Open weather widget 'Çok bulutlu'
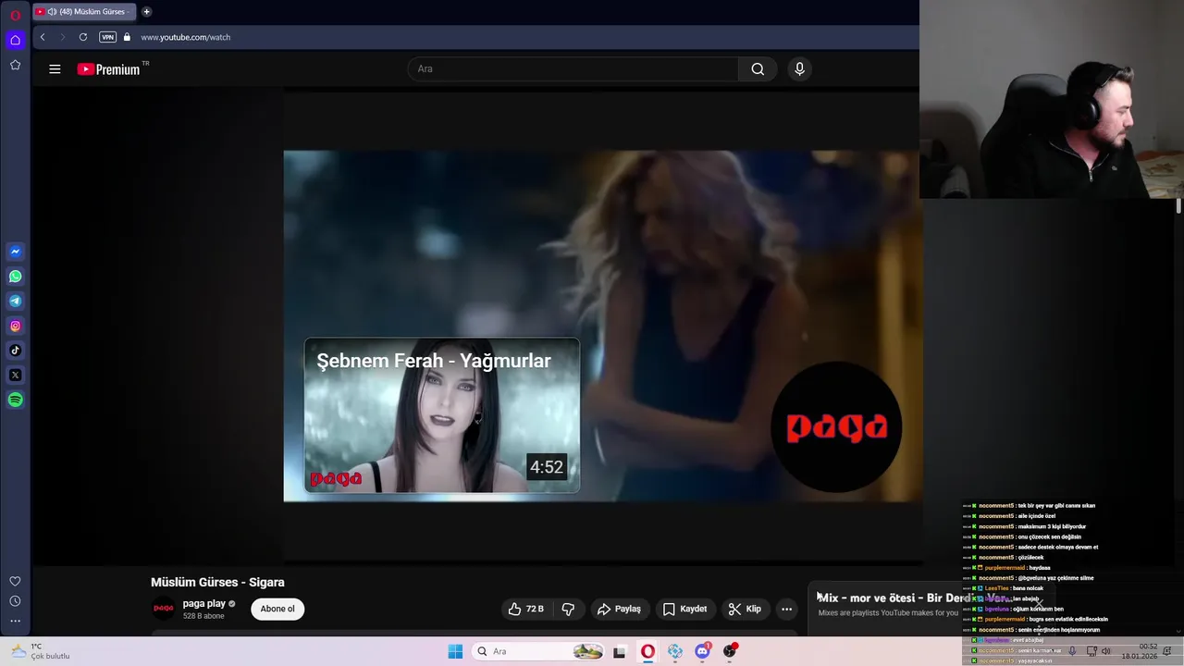1184x666 pixels. tap(39, 651)
